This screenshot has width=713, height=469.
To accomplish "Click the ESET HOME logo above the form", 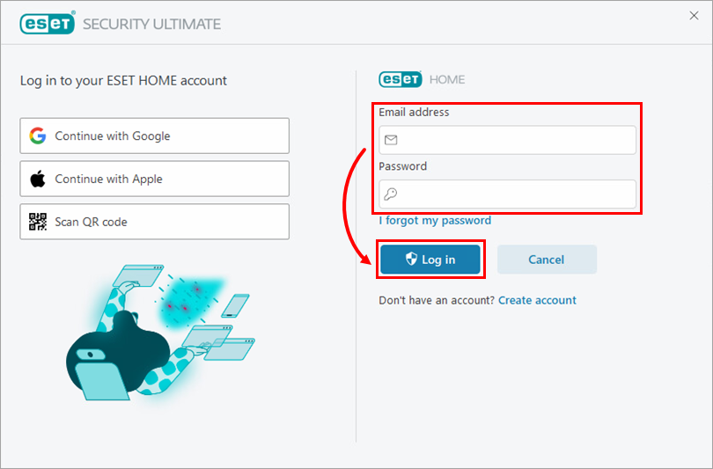I will click(x=422, y=79).
